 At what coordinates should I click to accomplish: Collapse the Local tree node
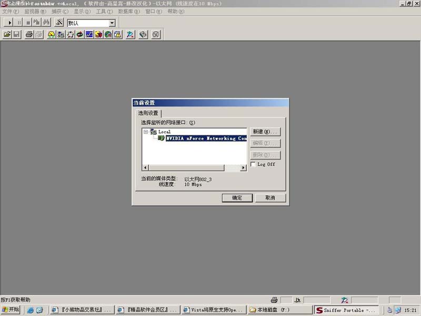(x=146, y=132)
